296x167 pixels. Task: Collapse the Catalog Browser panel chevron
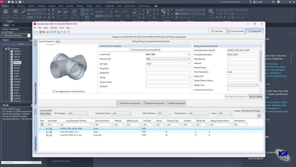click(x=35, y=110)
